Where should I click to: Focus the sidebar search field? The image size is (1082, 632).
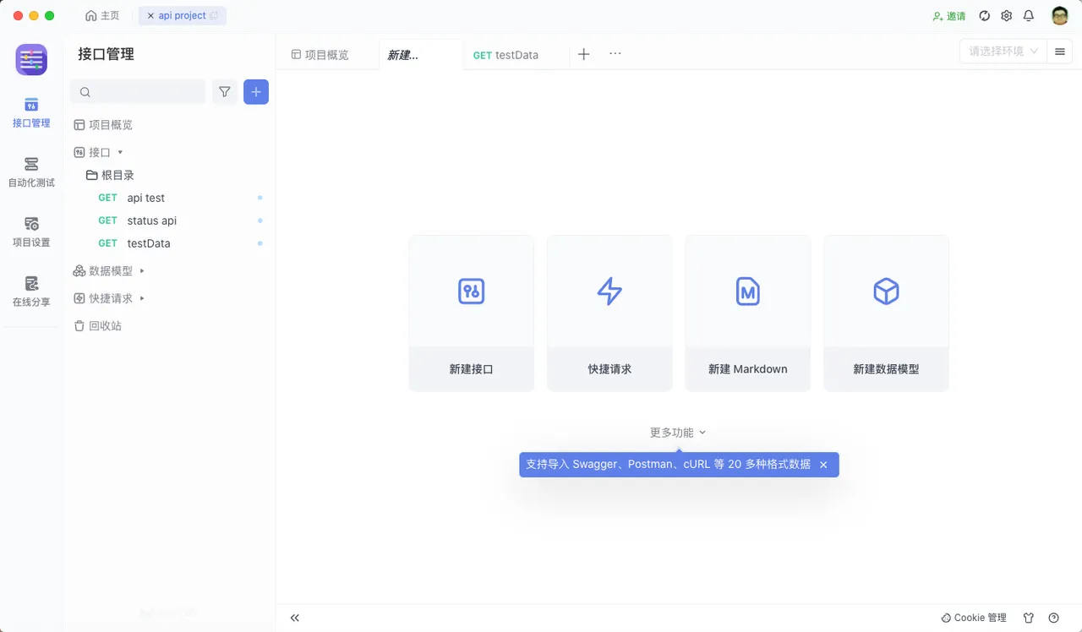coord(138,92)
